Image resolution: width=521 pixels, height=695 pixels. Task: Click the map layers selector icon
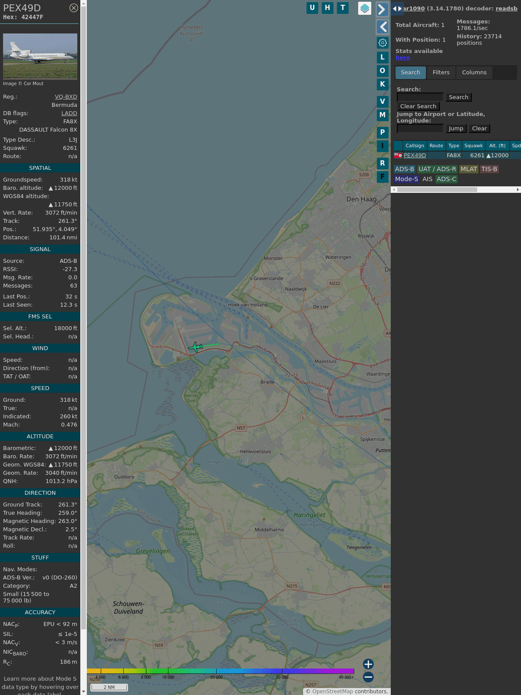click(x=365, y=8)
